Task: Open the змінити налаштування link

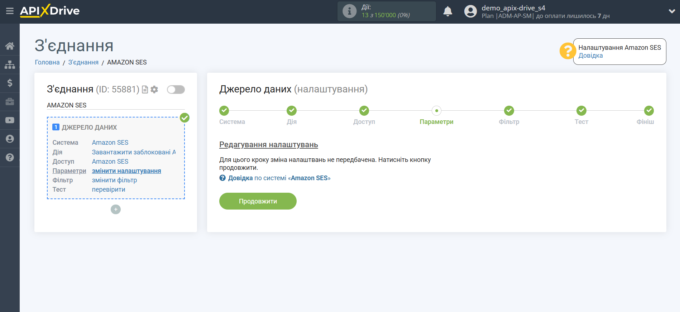Action: pyautogui.click(x=126, y=171)
